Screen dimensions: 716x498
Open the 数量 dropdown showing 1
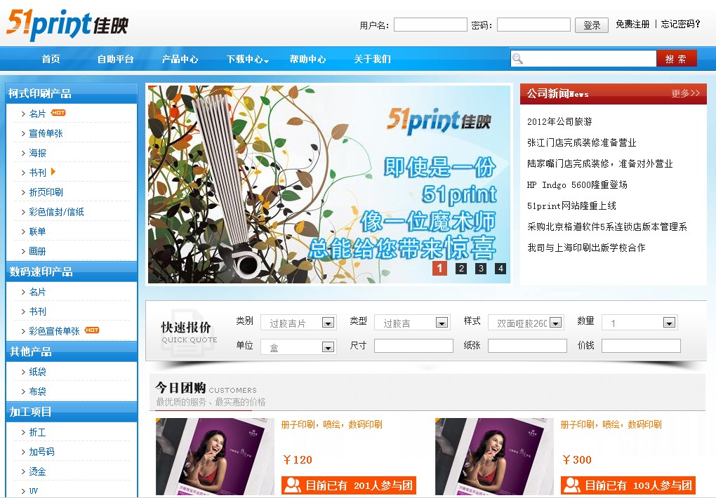639,323
